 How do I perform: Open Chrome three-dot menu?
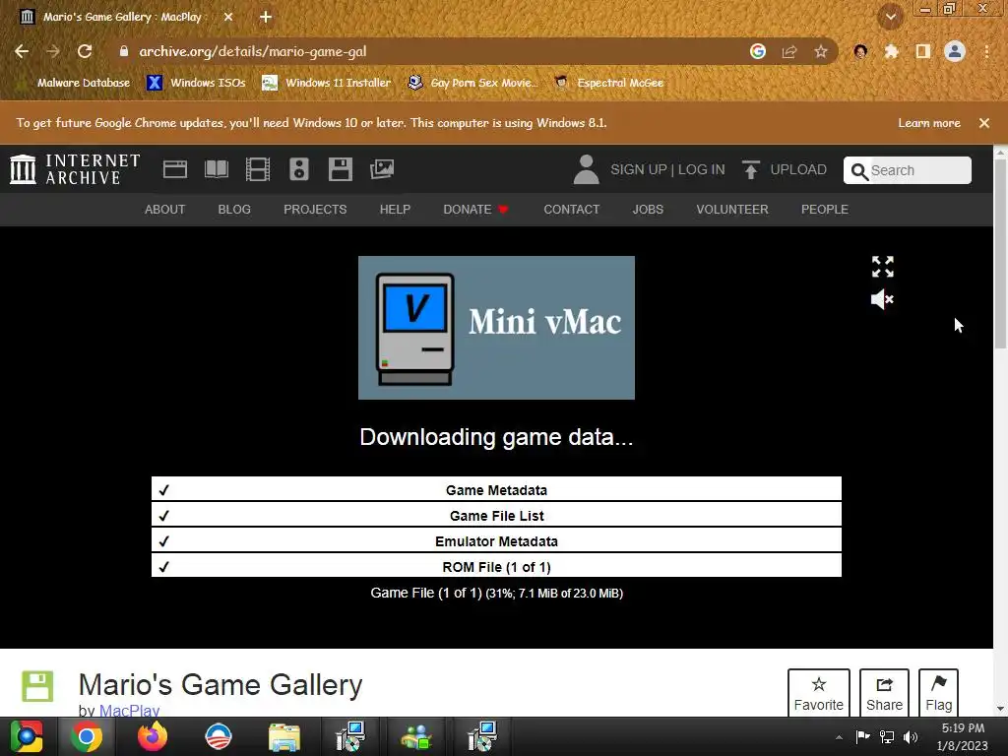(986, 51)
